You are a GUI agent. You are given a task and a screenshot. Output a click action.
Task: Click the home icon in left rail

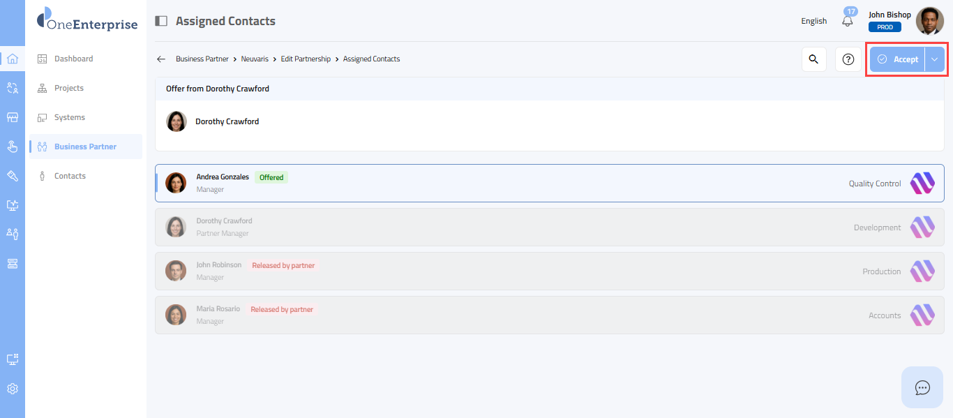tap(12, 59)
